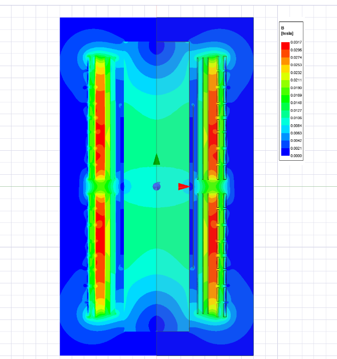
Task: Click the dark blue bottom legend swatch
Action: [285, 152]
